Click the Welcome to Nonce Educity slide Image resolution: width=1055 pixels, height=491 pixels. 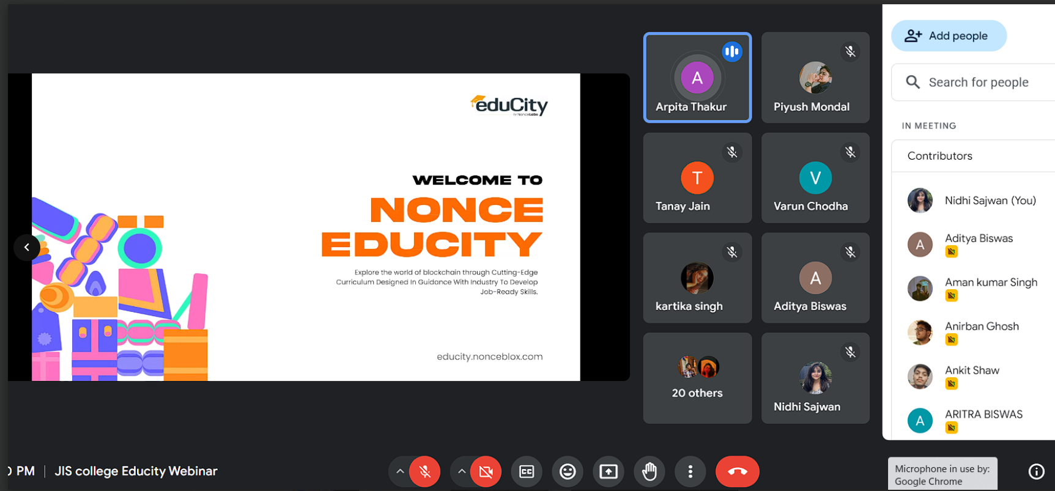[306, 227]
